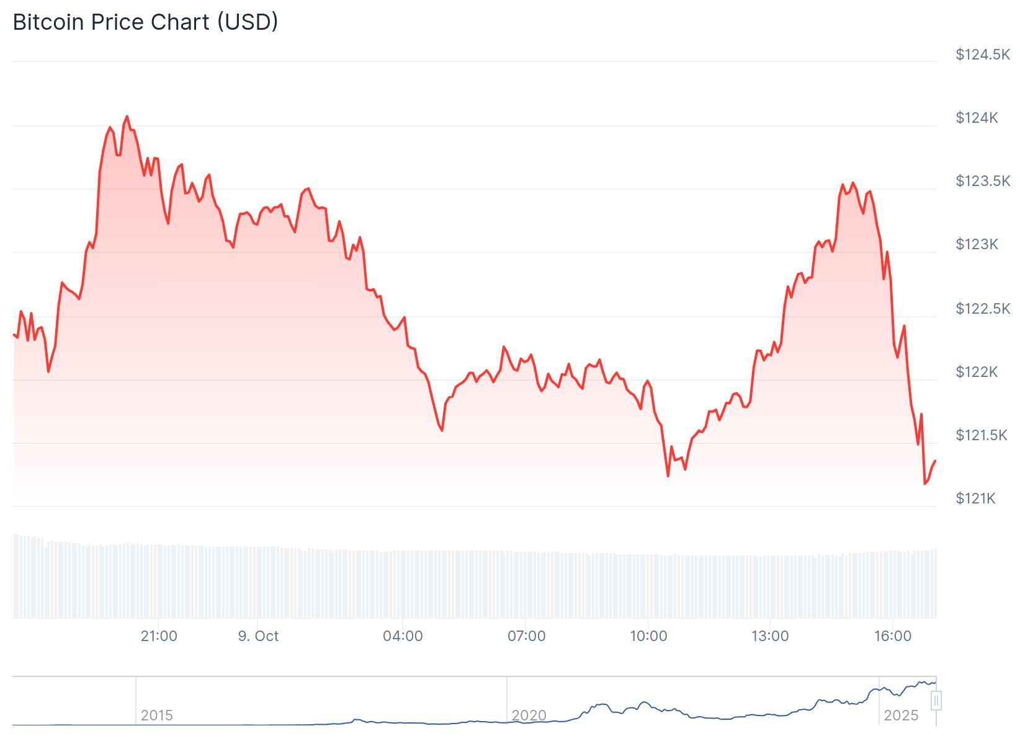Screen dimensions: 1020x744
Task: Click the $124K price axis label
Action: click(977, 118)
